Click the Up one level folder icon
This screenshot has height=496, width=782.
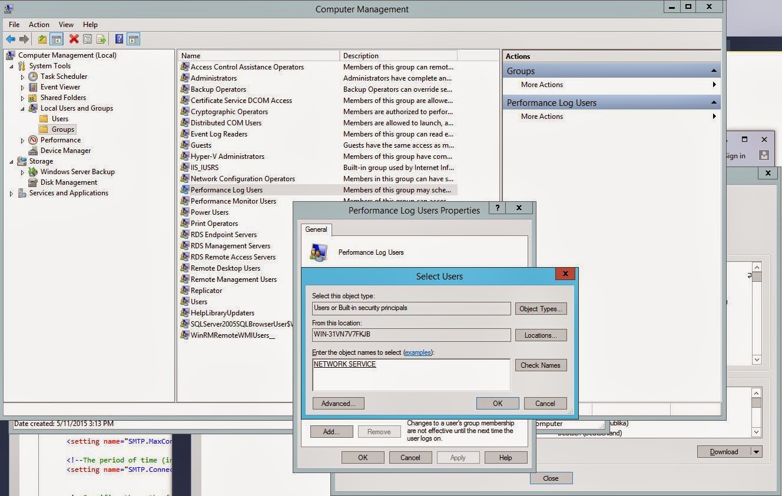coord(42,39)
